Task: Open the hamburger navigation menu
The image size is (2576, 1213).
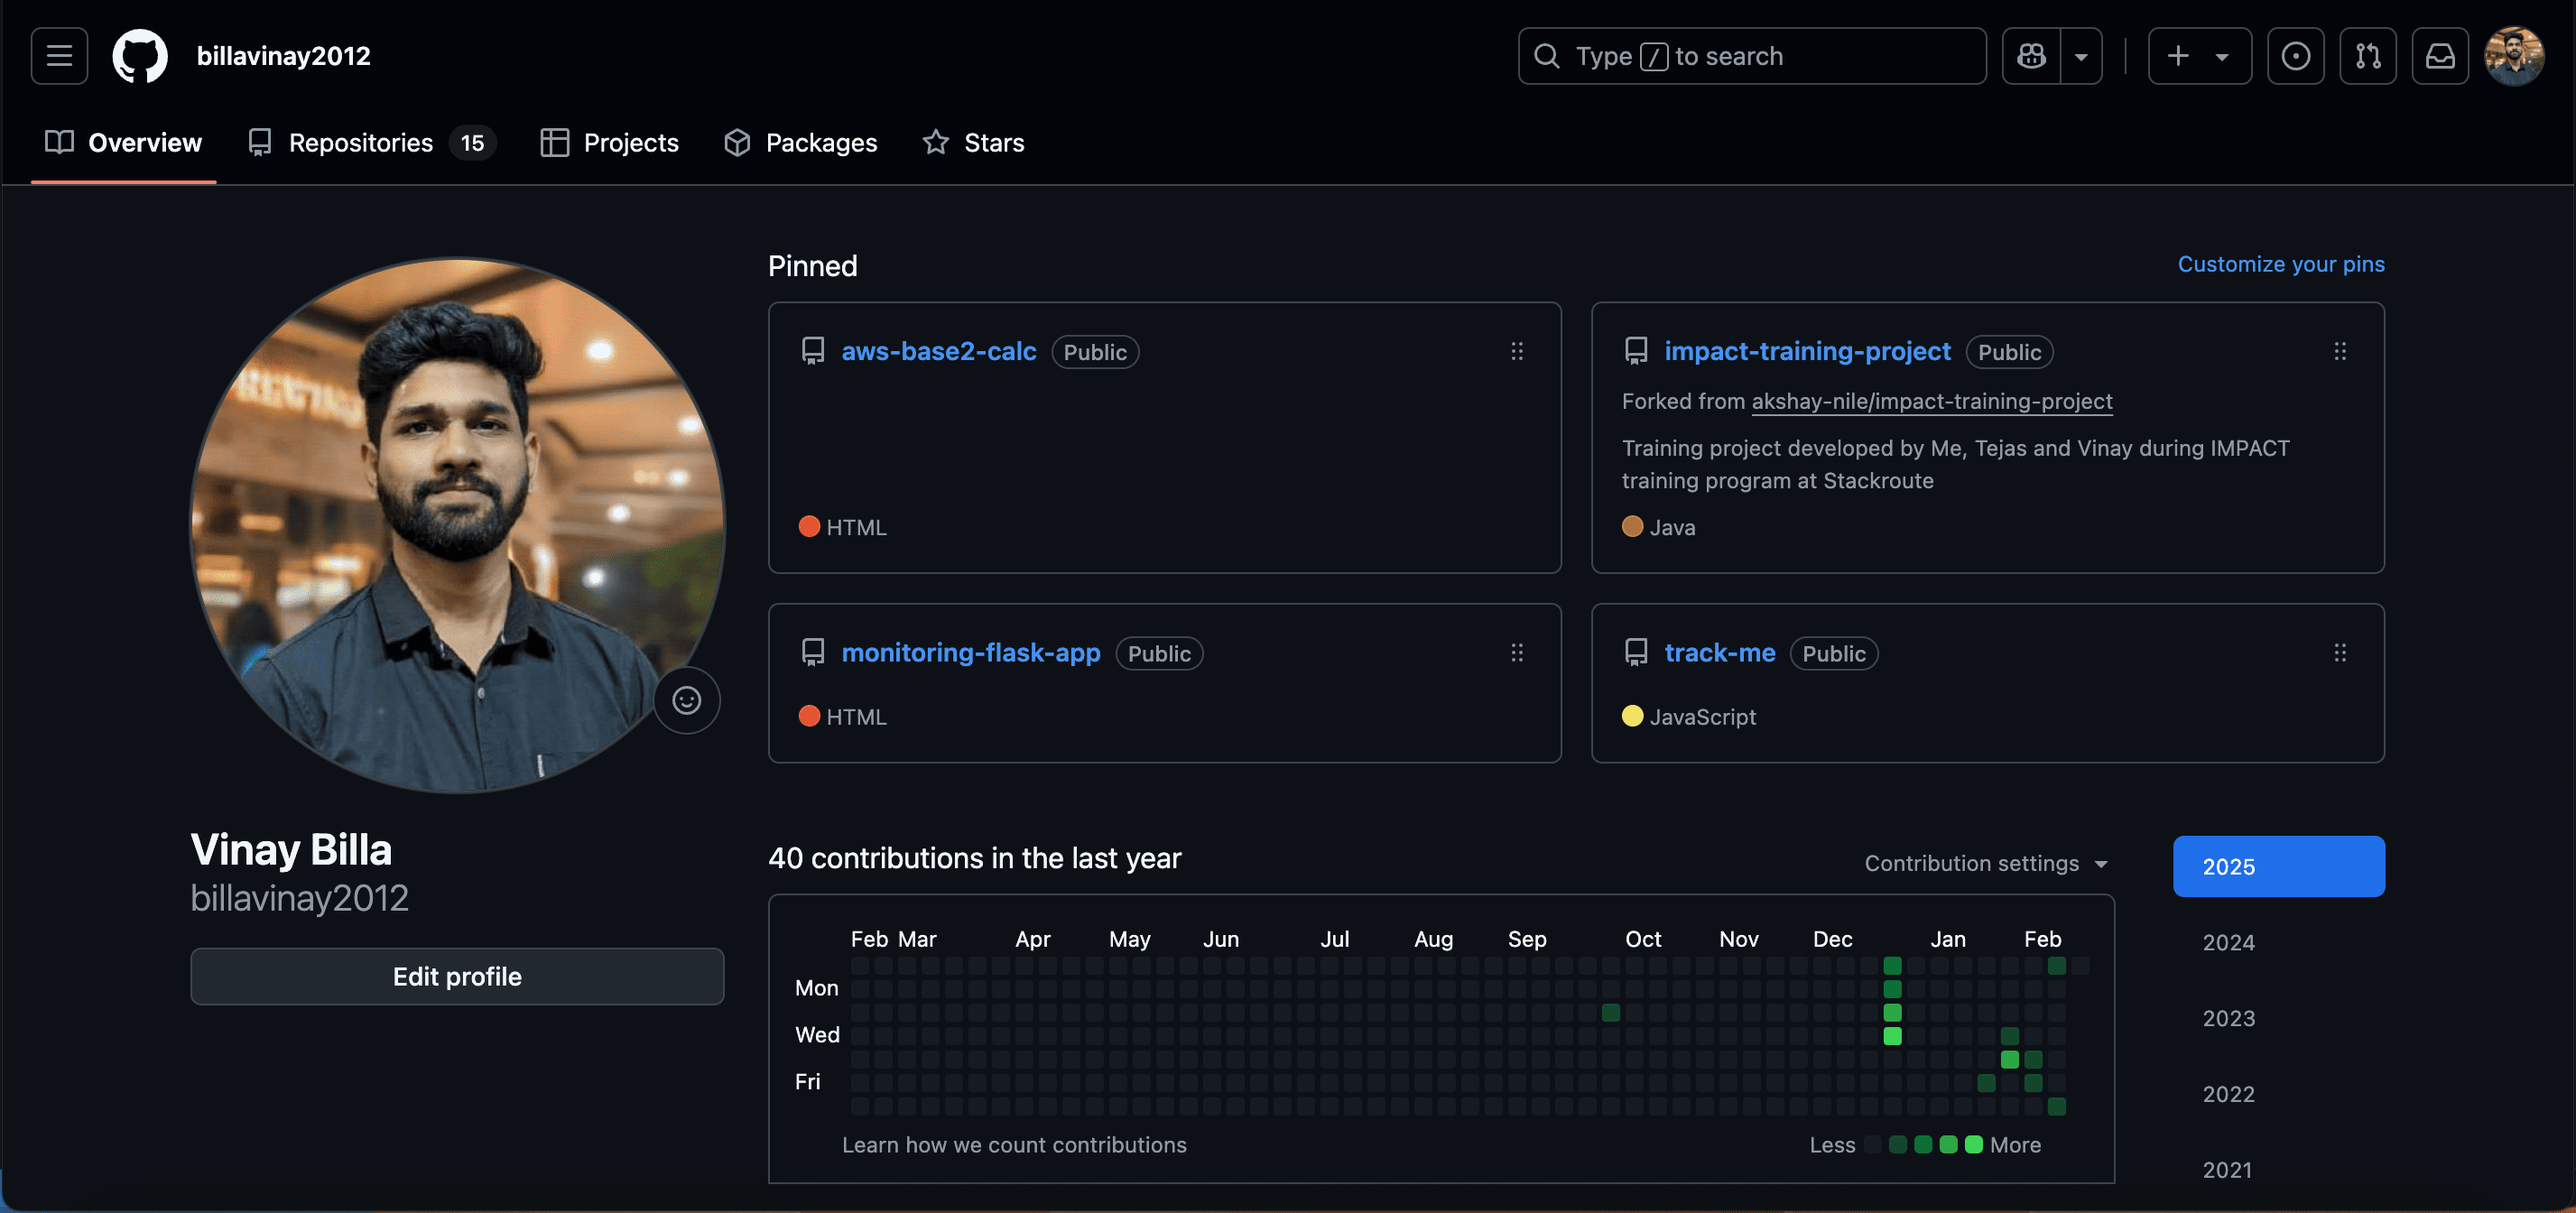Action: pos(59,56)
